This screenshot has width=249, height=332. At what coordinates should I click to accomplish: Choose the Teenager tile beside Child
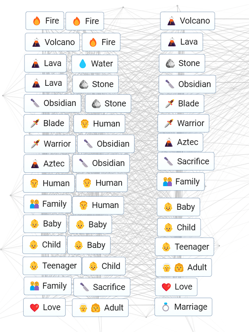tap(52, 266)
